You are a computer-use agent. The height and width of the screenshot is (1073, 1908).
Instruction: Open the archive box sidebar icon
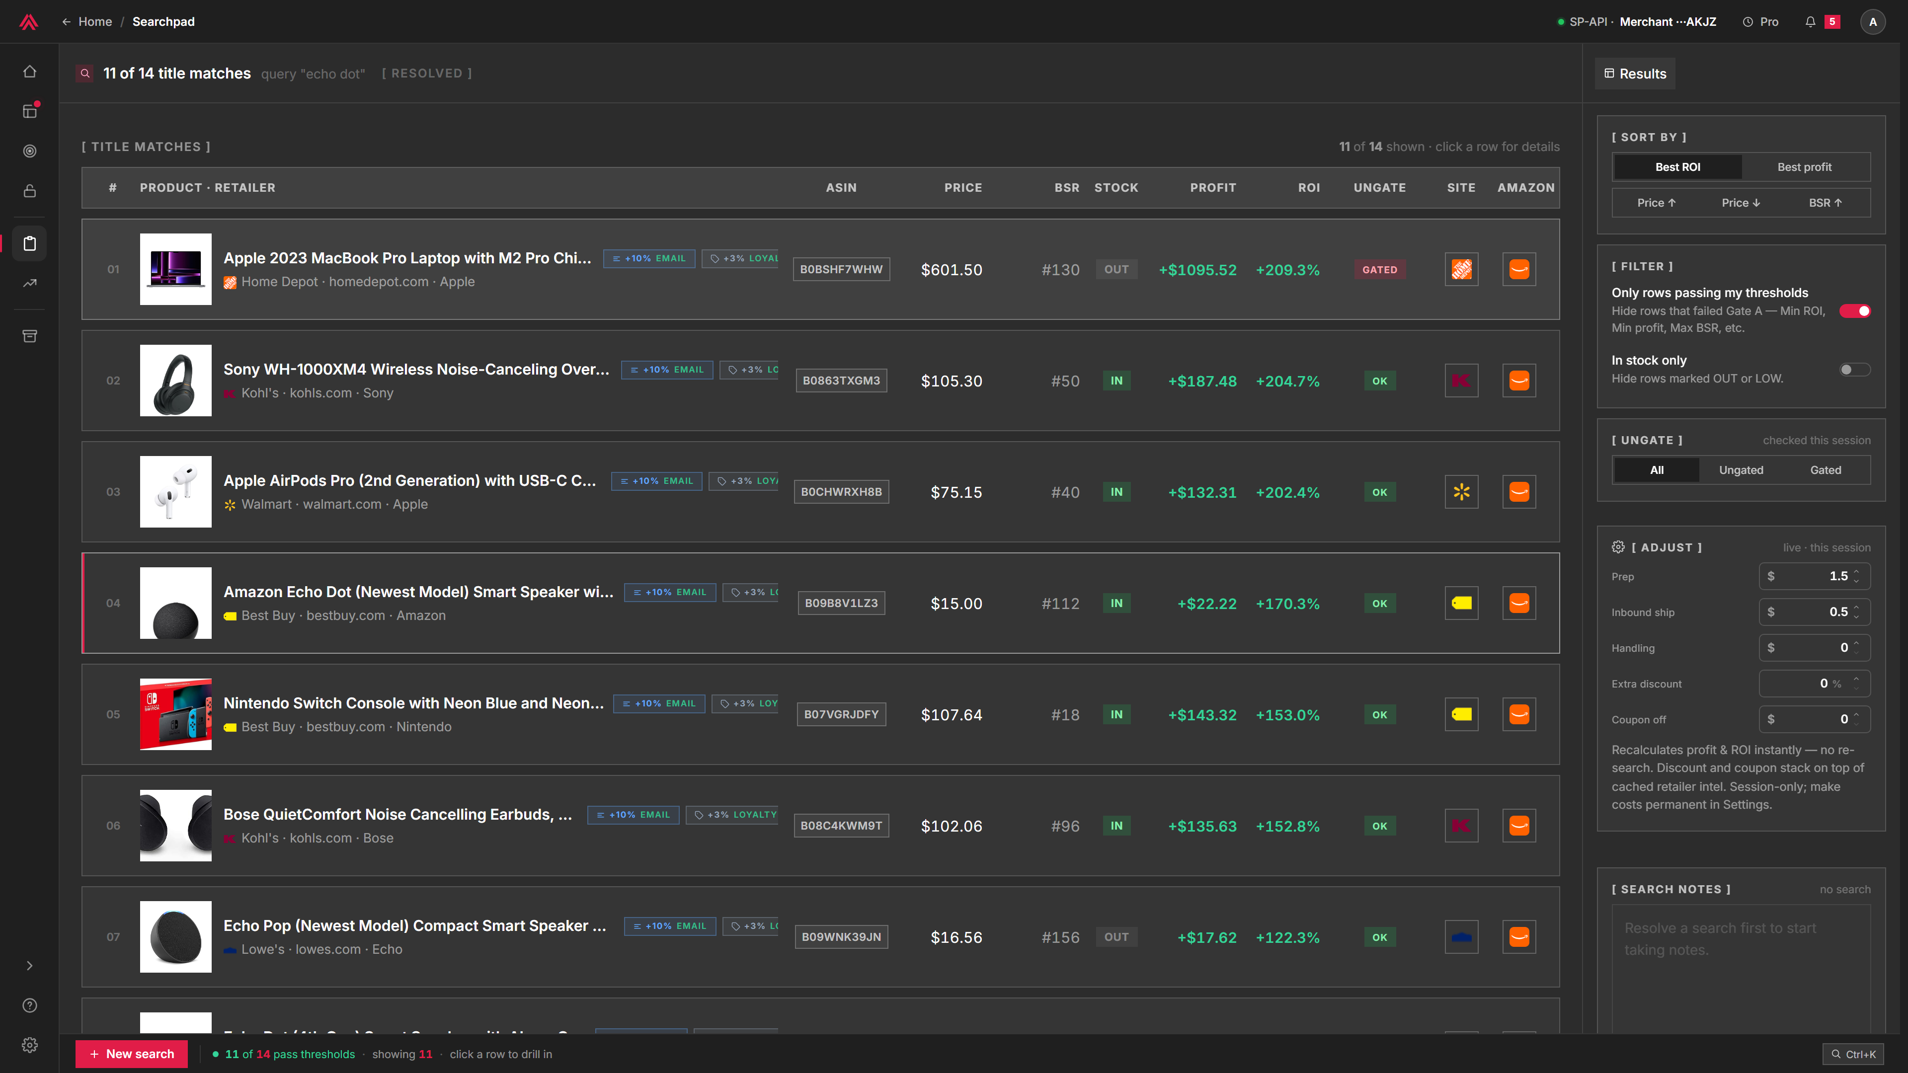click(30, 336)
